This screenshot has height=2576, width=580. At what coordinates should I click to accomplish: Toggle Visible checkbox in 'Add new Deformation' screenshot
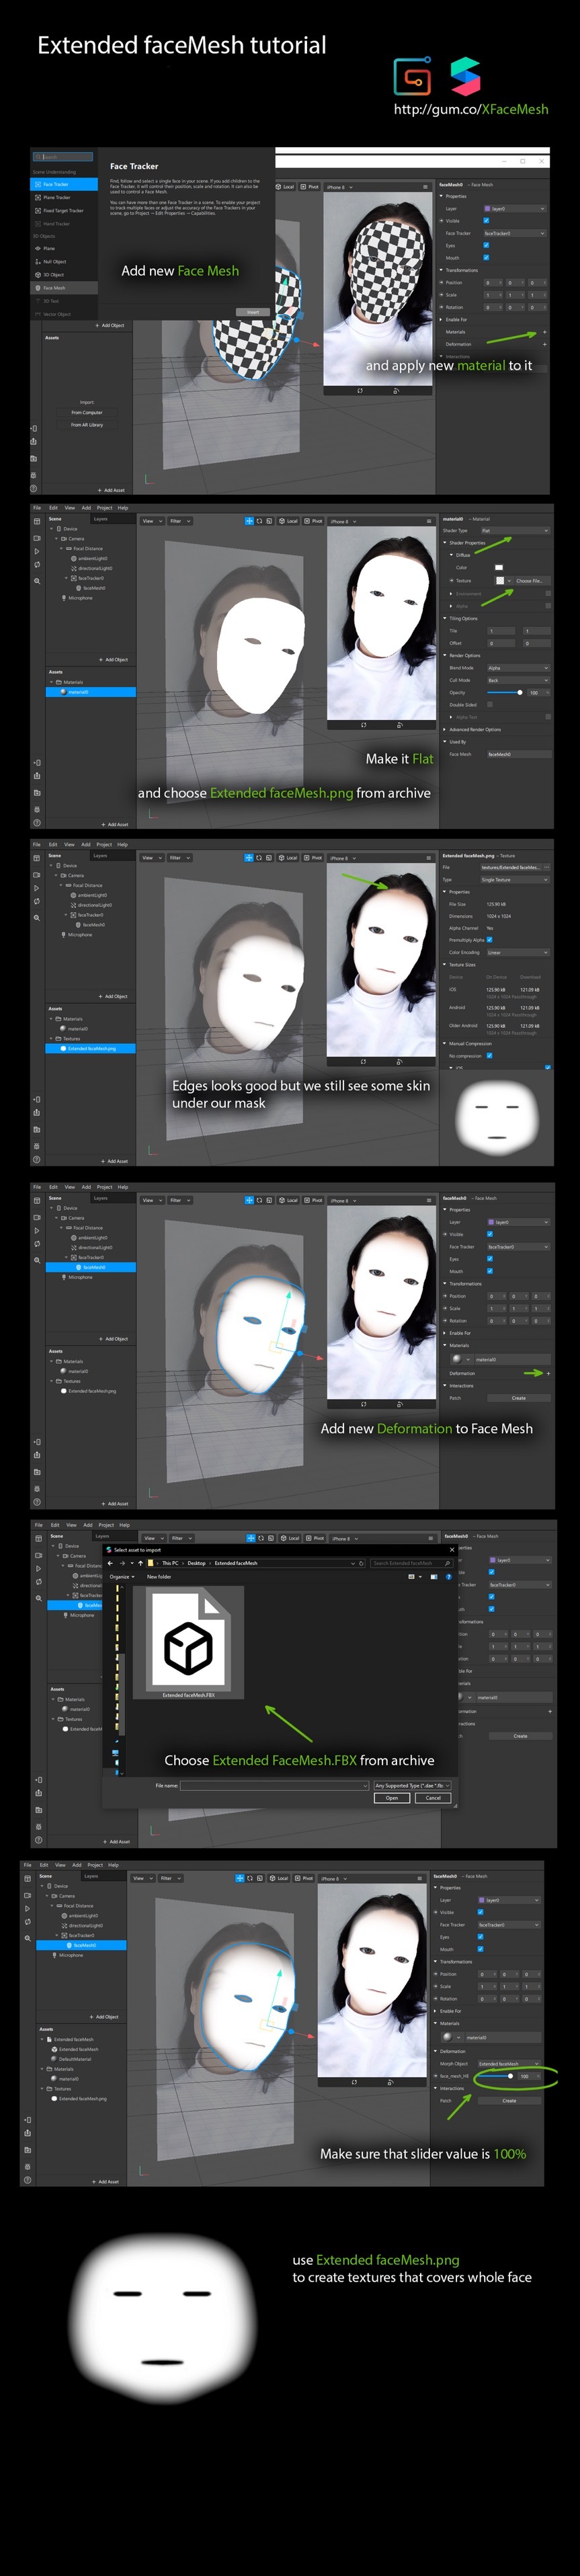(490, 1234)
